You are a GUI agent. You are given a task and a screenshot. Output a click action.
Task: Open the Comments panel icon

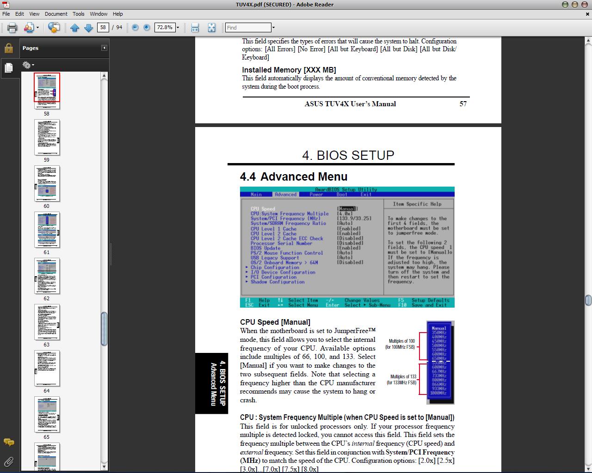point(8,443)
